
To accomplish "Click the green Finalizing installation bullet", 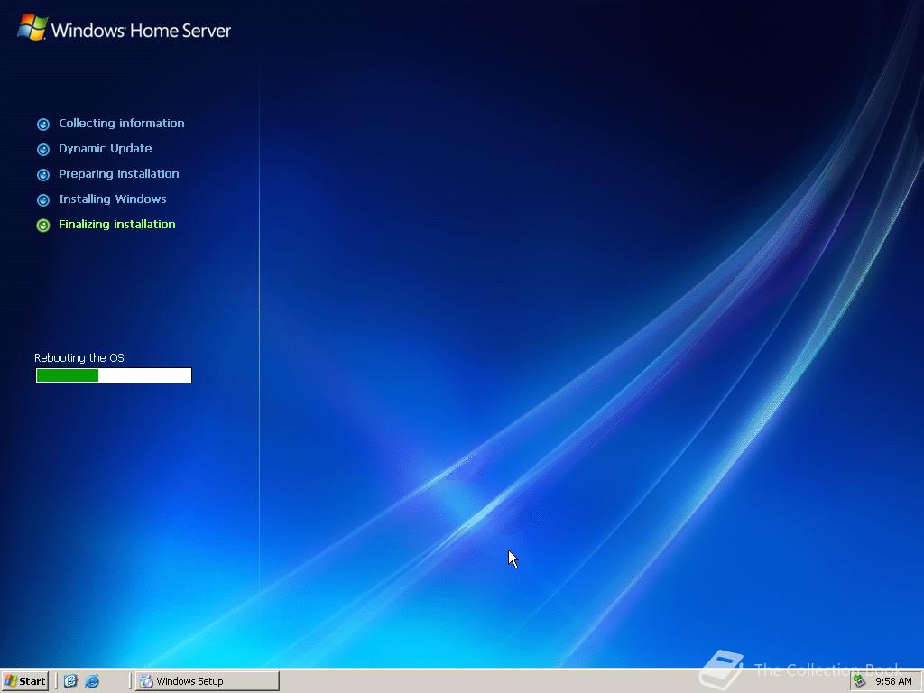I will [x=43, y=225].
